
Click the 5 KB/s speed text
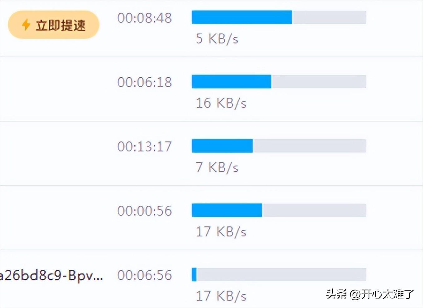click(217, 39)
